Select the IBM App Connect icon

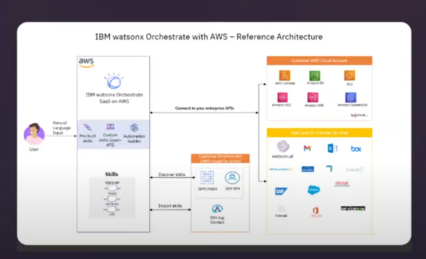click(217, 209)
